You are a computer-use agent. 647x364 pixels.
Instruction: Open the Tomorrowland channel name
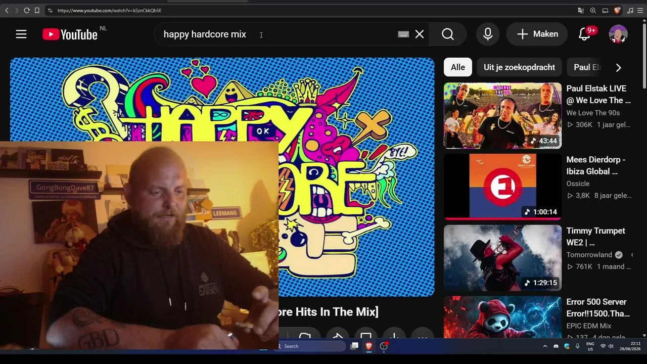coord(589,255)
